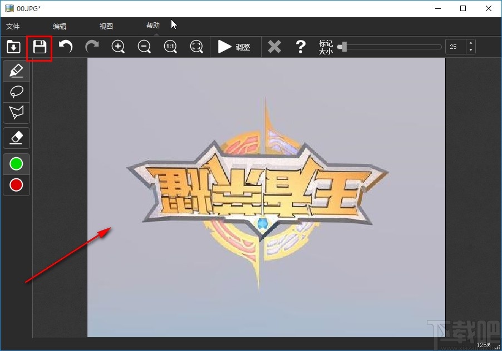Select the lasso selection tool
Image resolution: width=502 pixels, height=351 pixels.
tap(17, 92)
